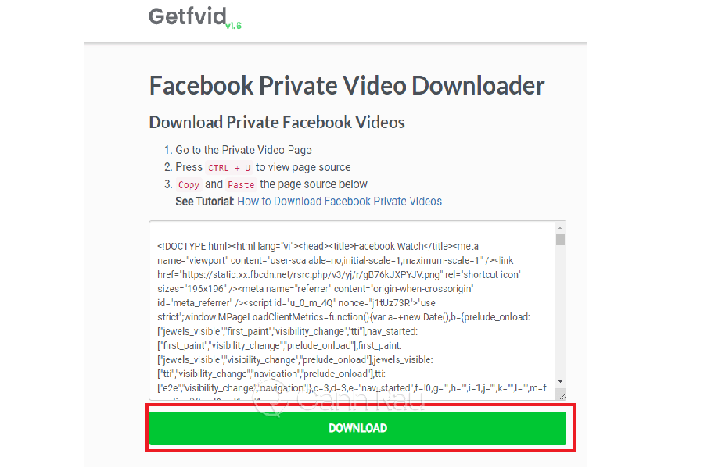Click the empty scrollbar track below the thumb
Viewport: 704px width, 471px height.
coord(560,312)
